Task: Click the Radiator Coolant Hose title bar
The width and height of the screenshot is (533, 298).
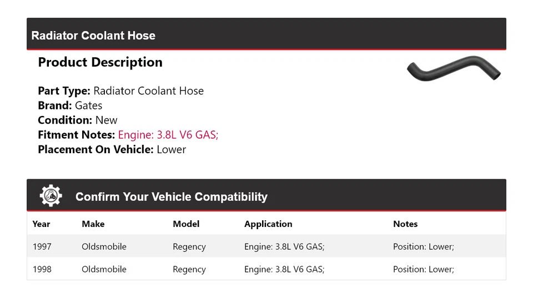Action: 93,36
